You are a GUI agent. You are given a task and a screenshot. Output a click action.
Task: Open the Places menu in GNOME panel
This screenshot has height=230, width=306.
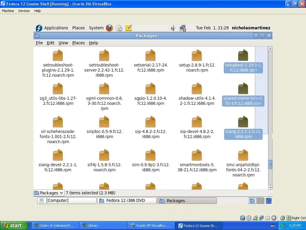tap(79, 28)
